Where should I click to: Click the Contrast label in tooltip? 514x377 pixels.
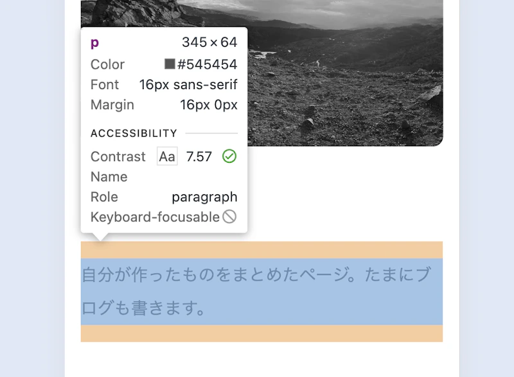[118, 156]
